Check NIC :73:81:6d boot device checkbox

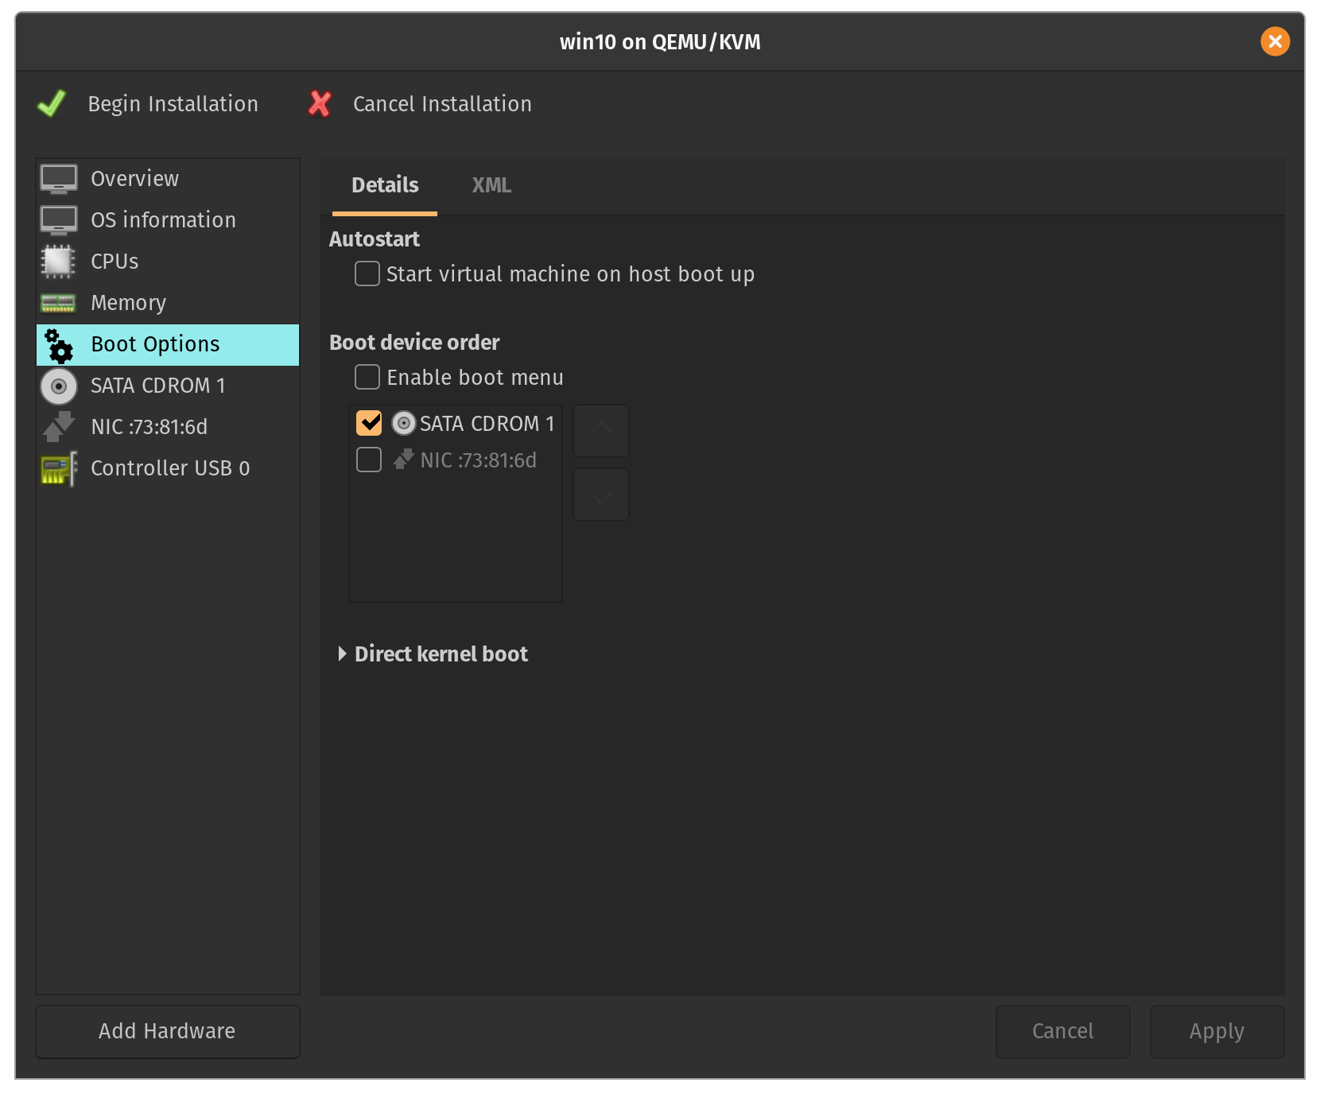369,460
